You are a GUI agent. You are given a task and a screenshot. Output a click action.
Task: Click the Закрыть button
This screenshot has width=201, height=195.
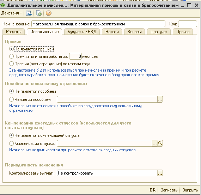190,190
